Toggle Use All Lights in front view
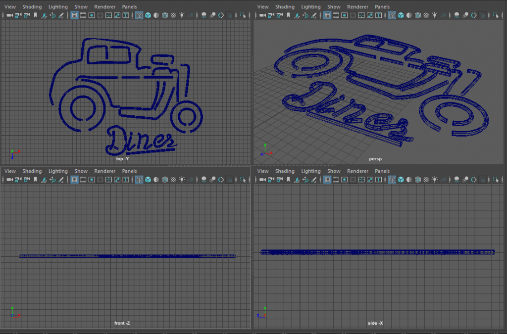 [x=181, y=180]
